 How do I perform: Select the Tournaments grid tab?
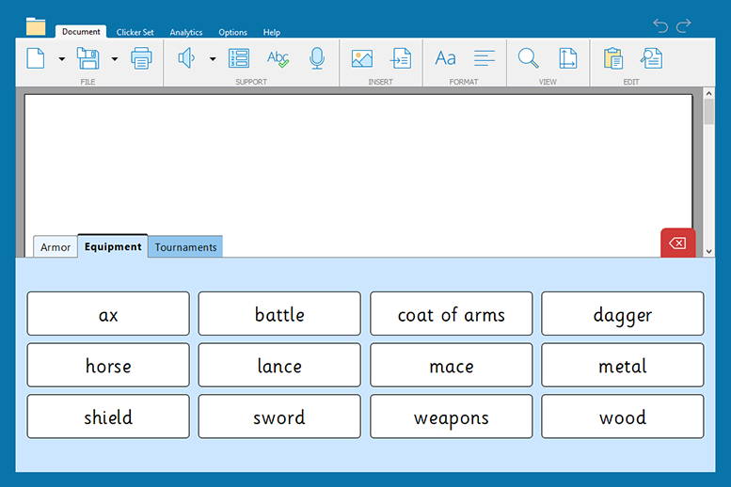tap(185, 247)
